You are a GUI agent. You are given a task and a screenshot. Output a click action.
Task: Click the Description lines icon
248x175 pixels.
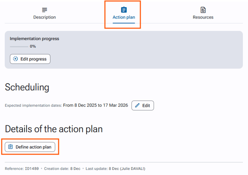(45, 10)
